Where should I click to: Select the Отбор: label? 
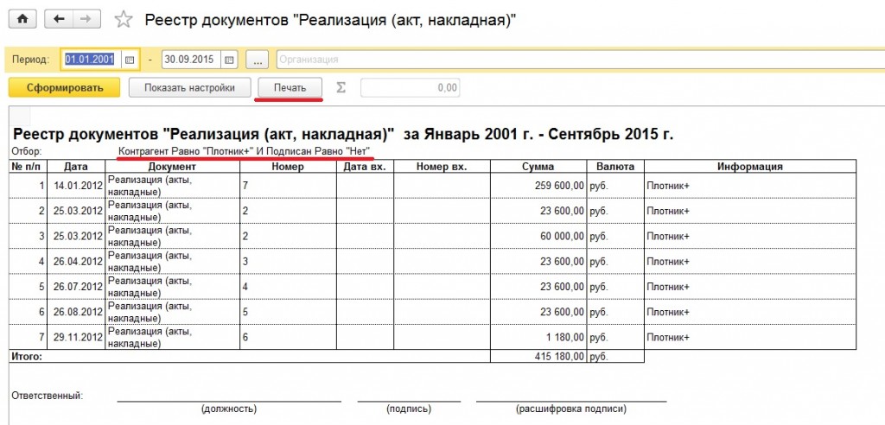(x=26, y=152)
